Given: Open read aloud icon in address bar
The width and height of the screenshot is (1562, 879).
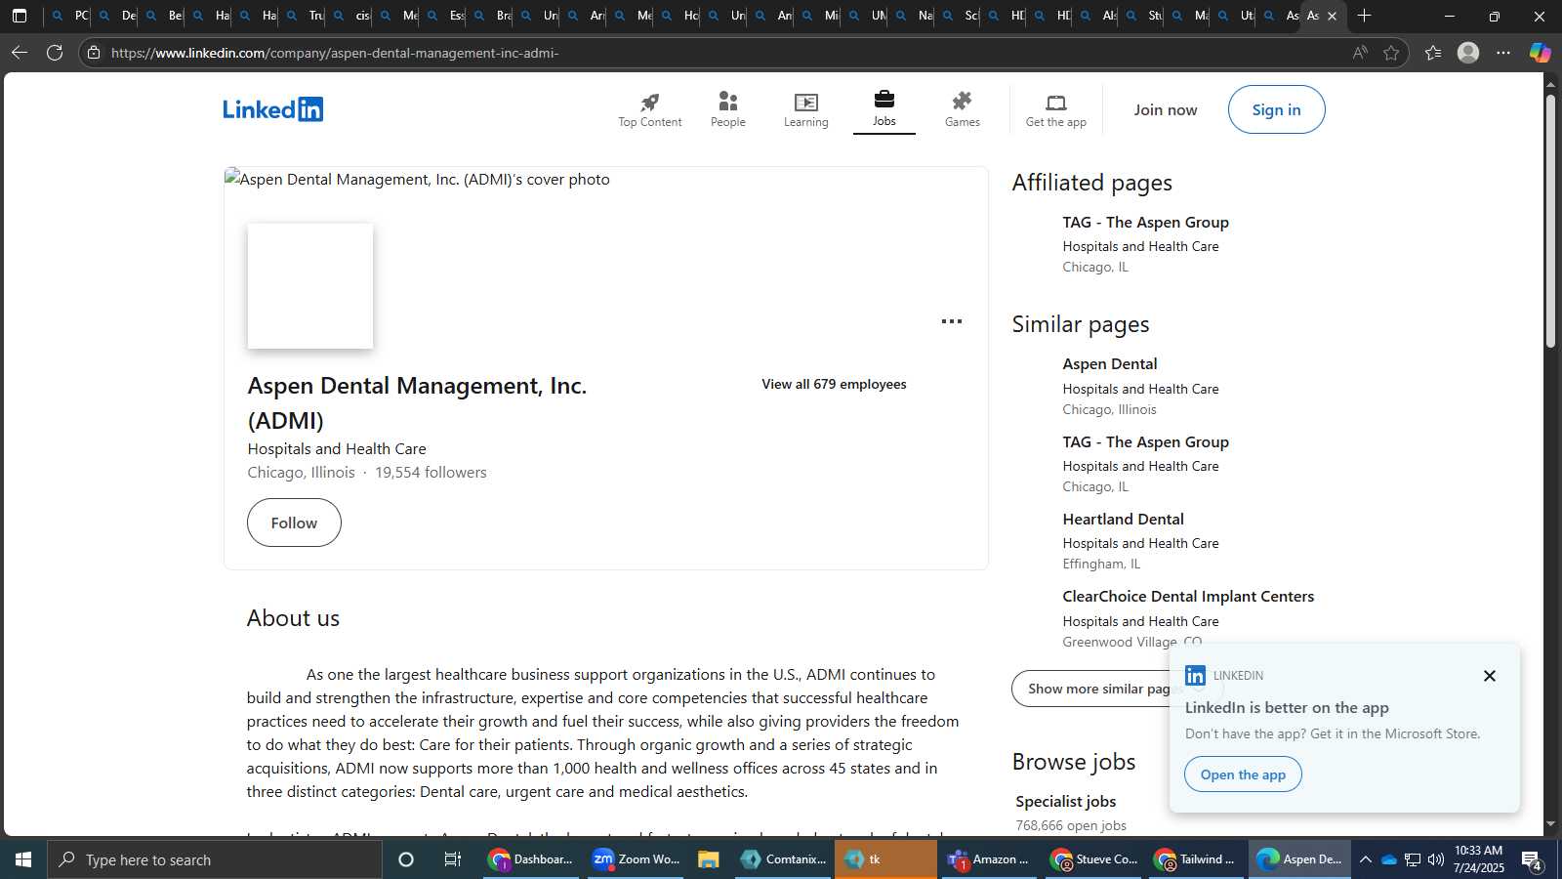Looking at the screenshot, I should tap(1360, 53).
